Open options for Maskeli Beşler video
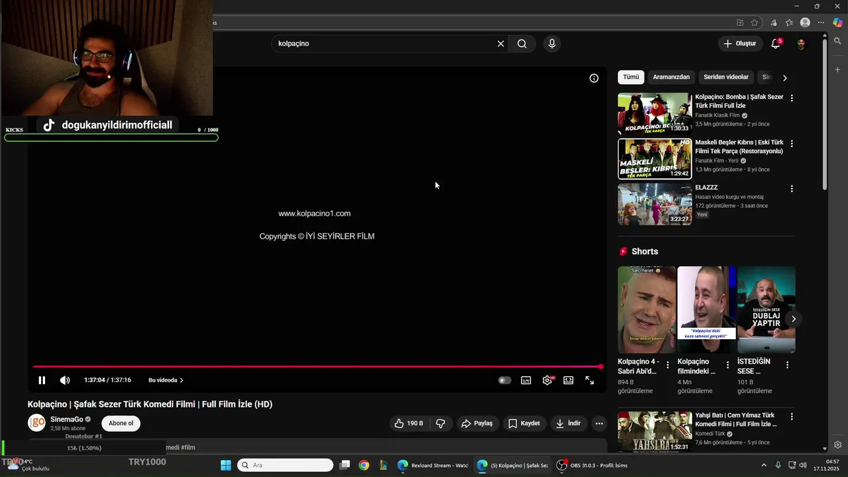Viewport: 848px width, 477px height. 792,143
